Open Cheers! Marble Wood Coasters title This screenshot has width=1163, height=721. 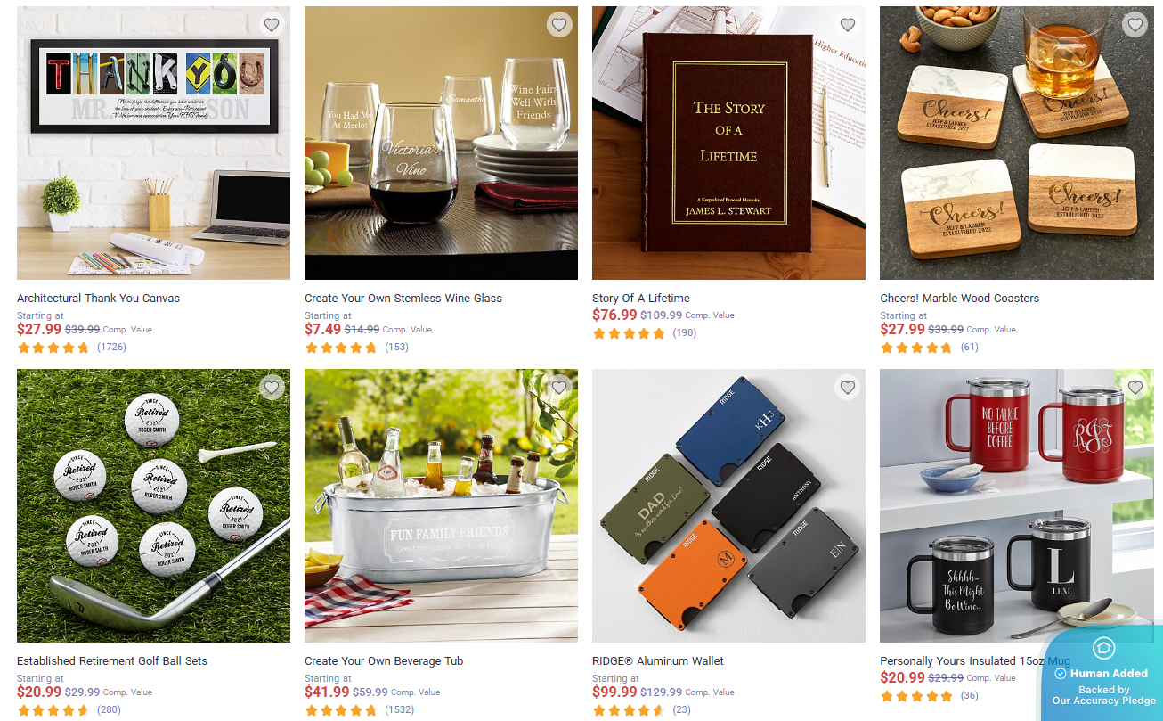(959, 299)
